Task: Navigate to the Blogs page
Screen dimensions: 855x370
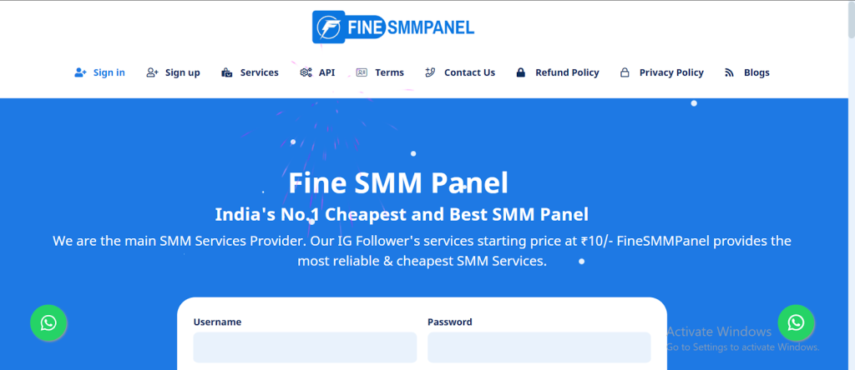Action: [756, 72]
